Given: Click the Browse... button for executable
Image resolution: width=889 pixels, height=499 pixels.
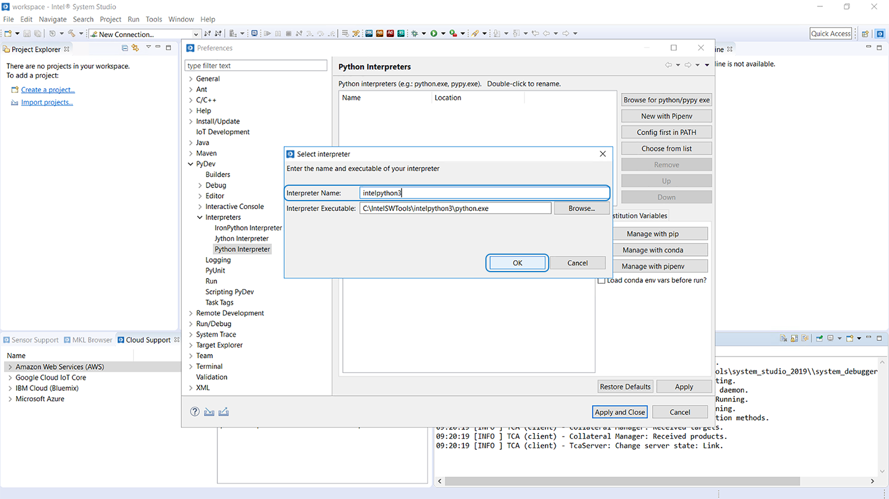Looking at the screenshot, I should (x=582, y=208).
